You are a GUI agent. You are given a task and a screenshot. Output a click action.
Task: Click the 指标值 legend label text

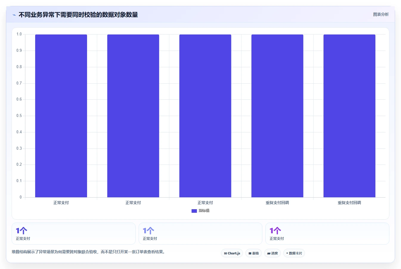pyautogui.click(x=204, y=211)
